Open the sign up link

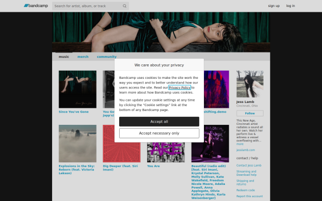(274, 6)
